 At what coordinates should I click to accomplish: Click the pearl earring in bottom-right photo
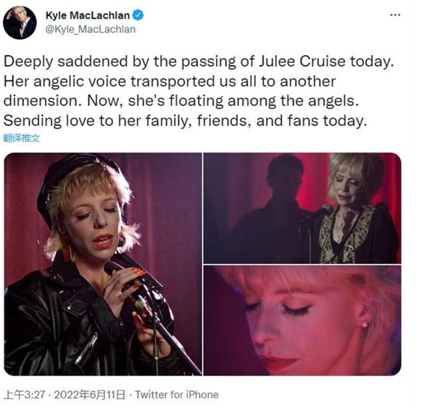point(364,324)
